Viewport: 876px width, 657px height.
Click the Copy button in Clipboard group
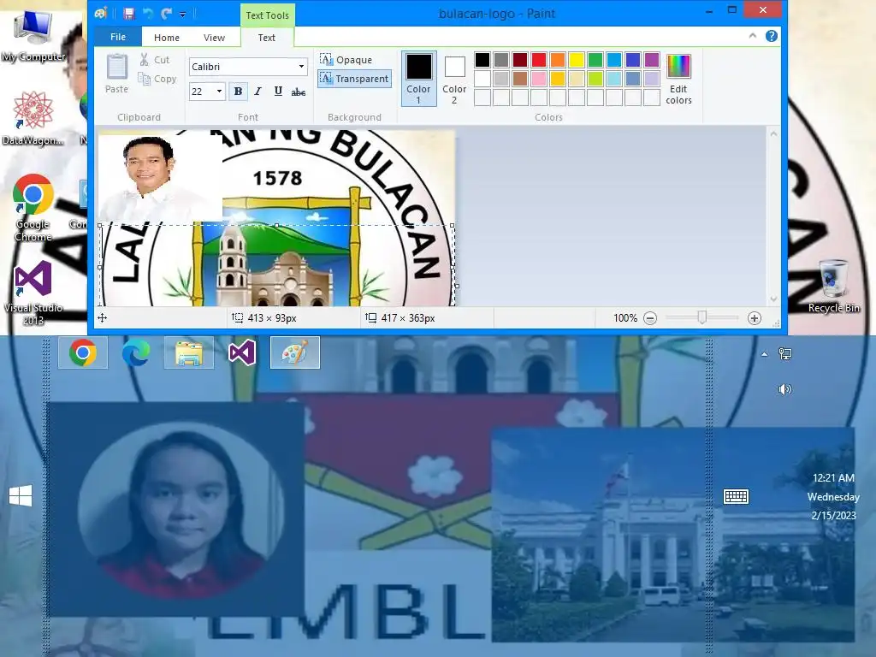click(x=157, y=79)
